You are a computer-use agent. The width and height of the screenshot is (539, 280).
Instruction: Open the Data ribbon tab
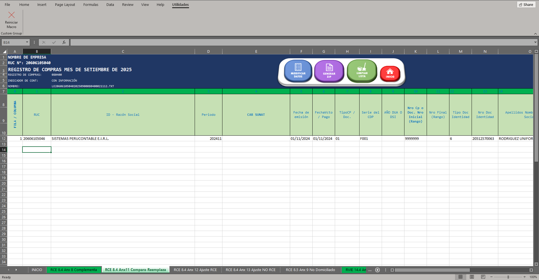(110, 4)
